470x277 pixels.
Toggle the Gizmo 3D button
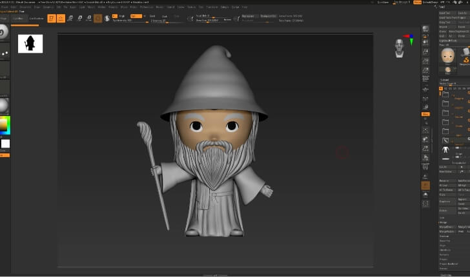[x=97, y=18]
